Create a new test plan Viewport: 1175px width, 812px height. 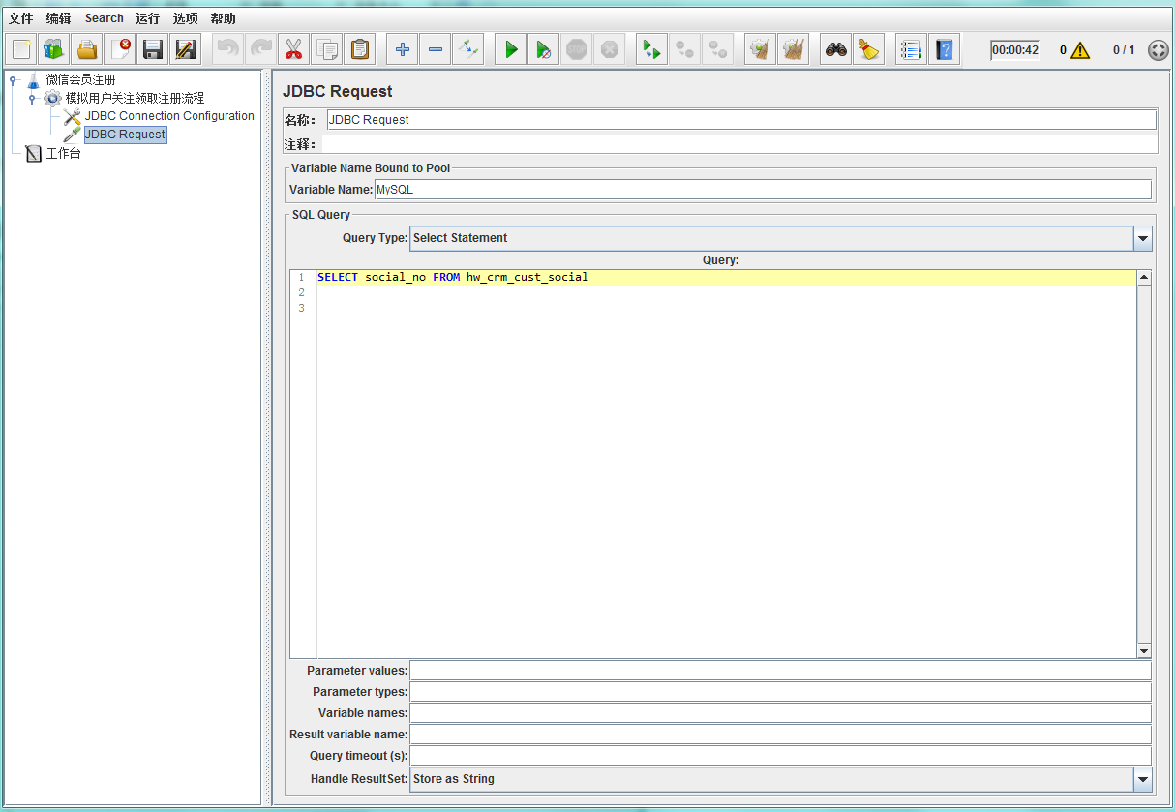[21, 49]
